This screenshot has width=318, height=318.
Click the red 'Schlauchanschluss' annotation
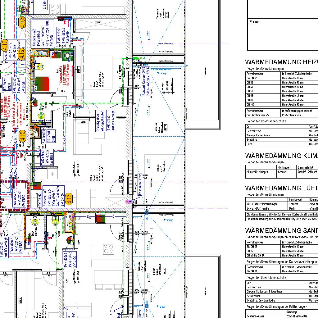pos(13,114)
